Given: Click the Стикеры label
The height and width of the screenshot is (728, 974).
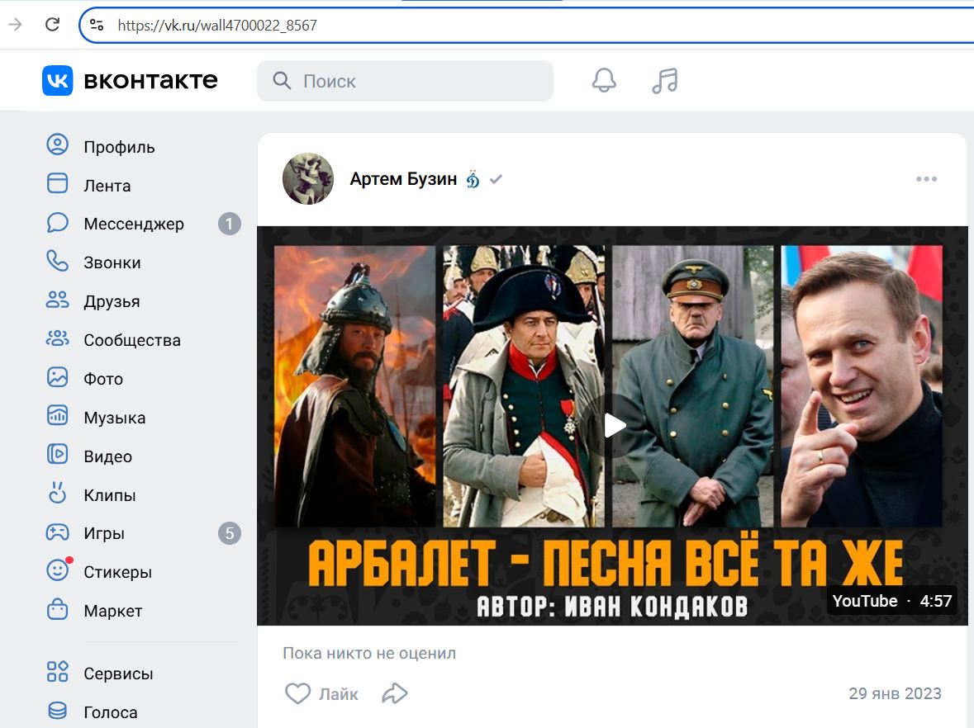Looking at the screenshot, I should [x=117, y=572].
